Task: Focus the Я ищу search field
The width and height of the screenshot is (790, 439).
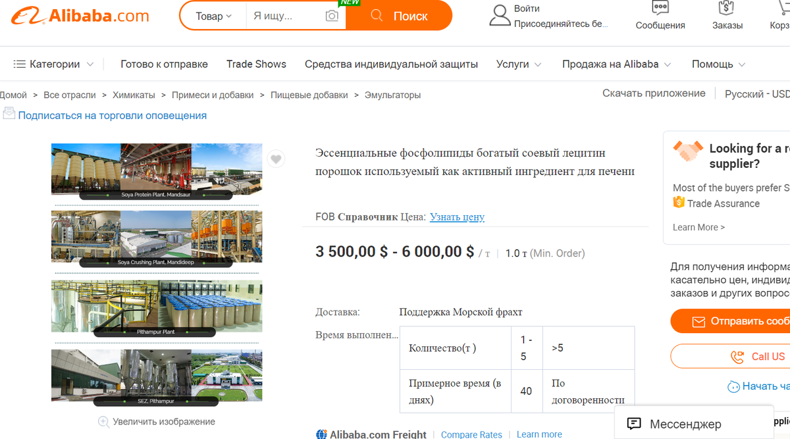Action: (x=286, y=16)
